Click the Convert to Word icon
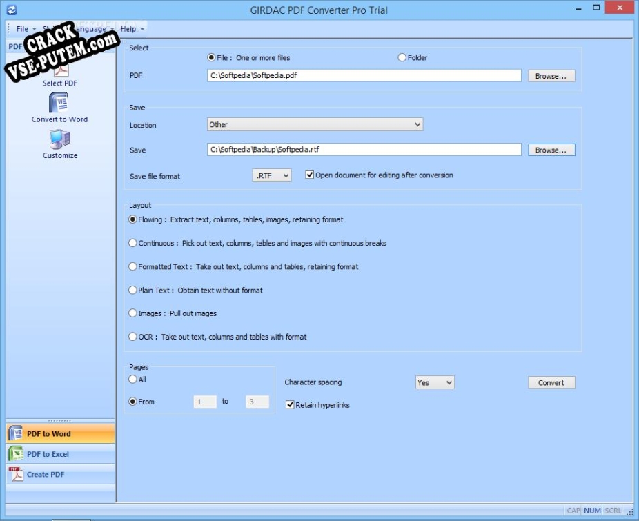Viewport: 639px width, 521px height. point(59,103)
